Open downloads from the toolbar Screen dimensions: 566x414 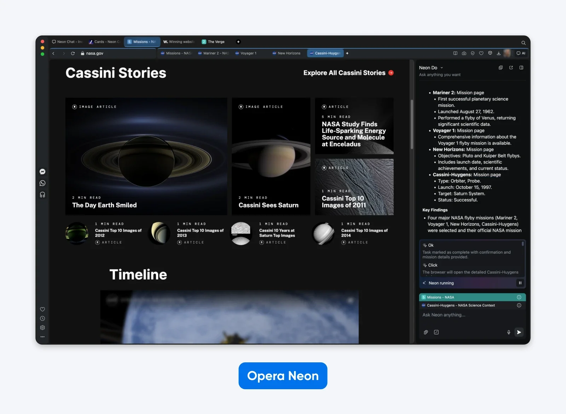click(x=498, y=53)
